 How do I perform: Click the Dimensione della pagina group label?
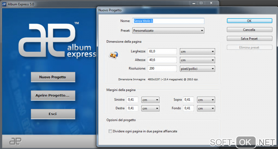pyautogui.click(x=124, y=42)
